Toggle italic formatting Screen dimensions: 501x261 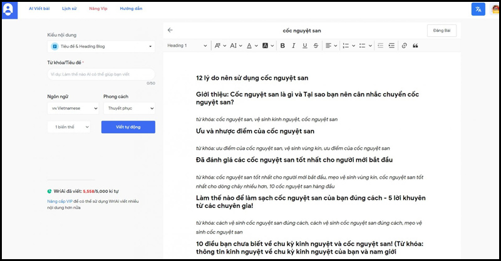pos(293,46)
